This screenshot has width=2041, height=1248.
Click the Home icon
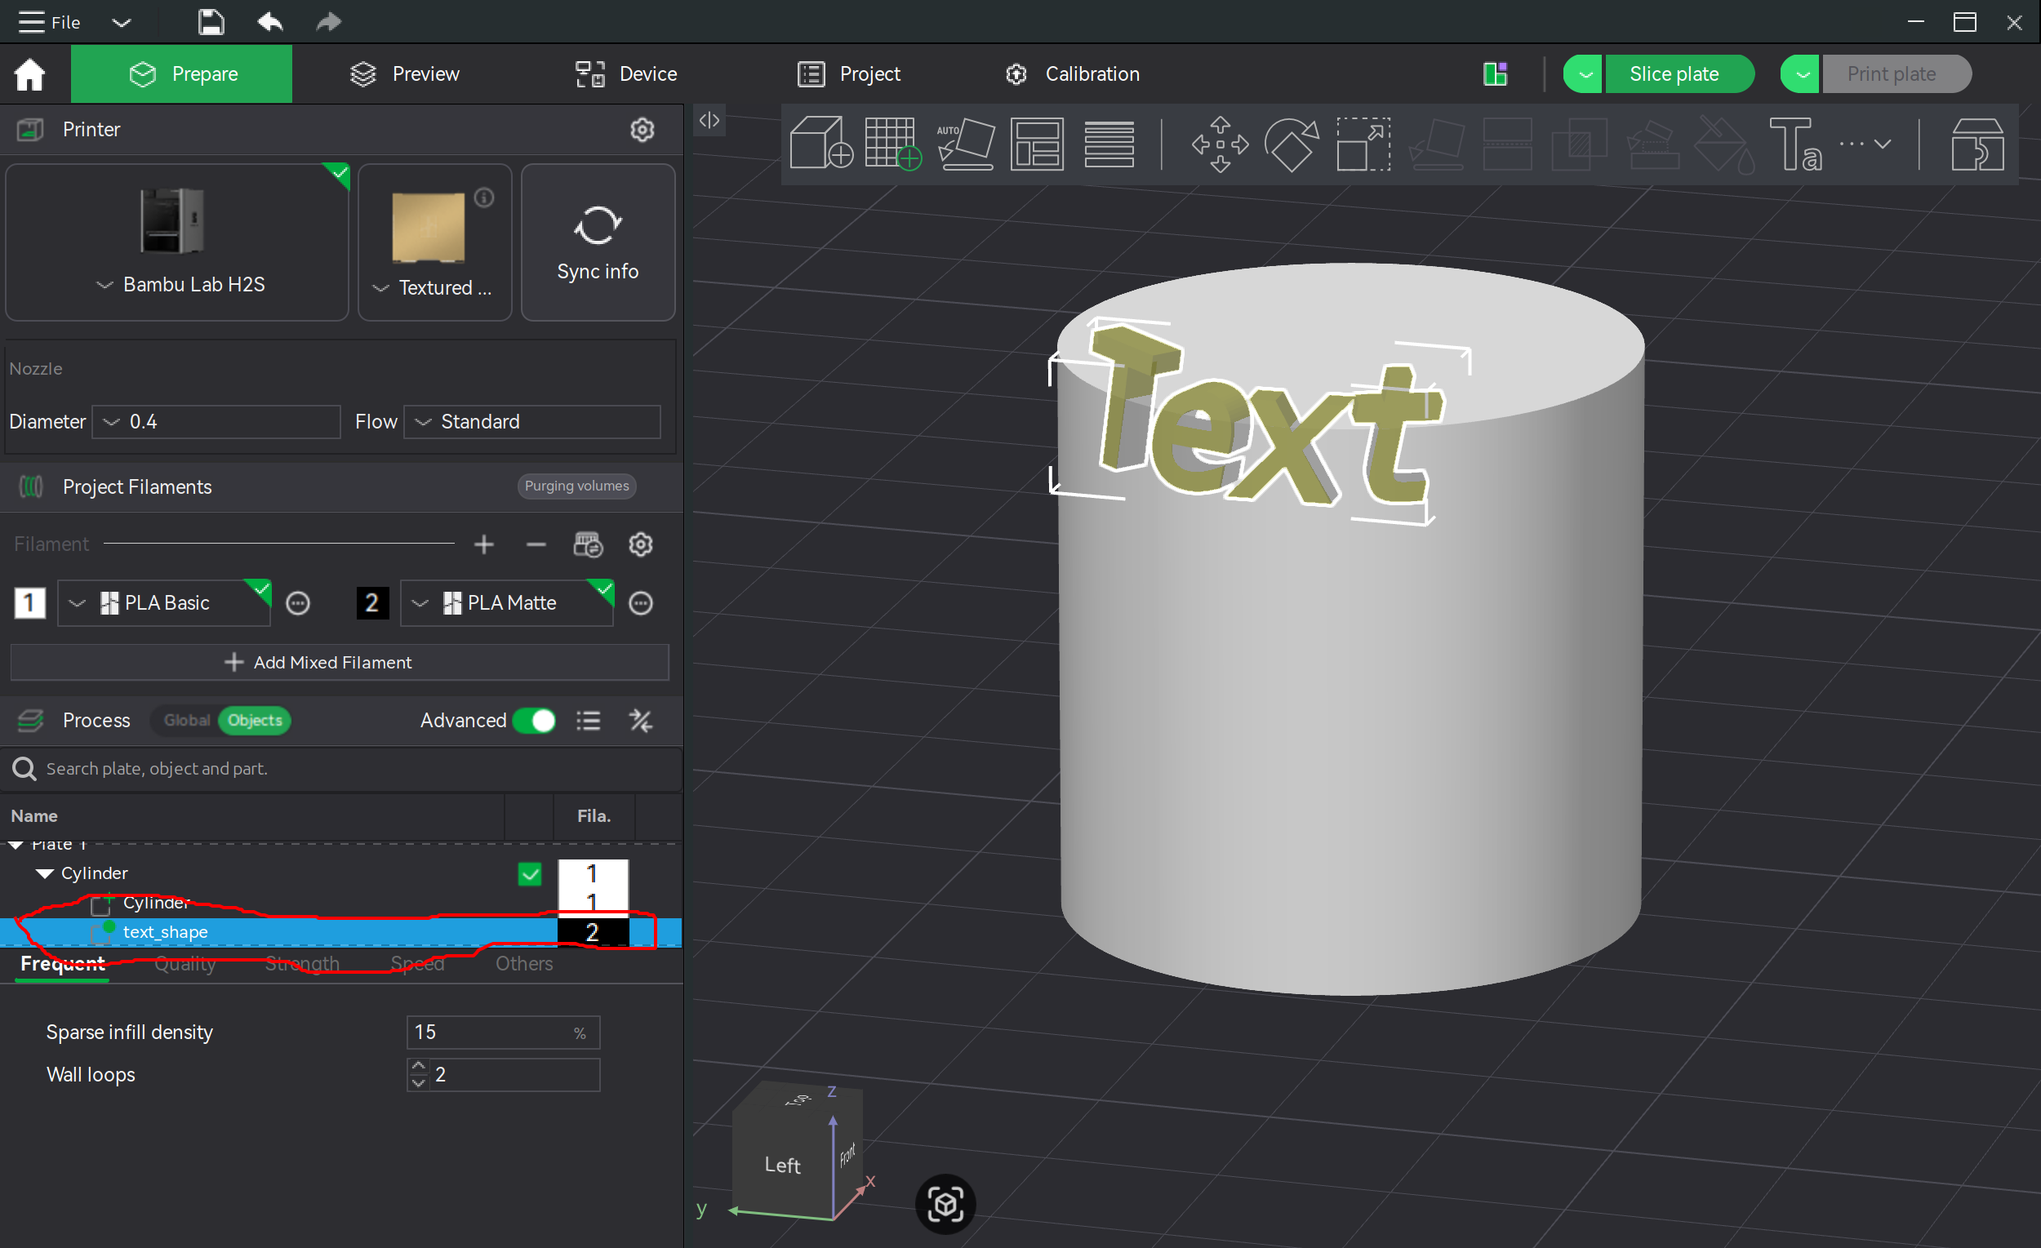point(30,74)
